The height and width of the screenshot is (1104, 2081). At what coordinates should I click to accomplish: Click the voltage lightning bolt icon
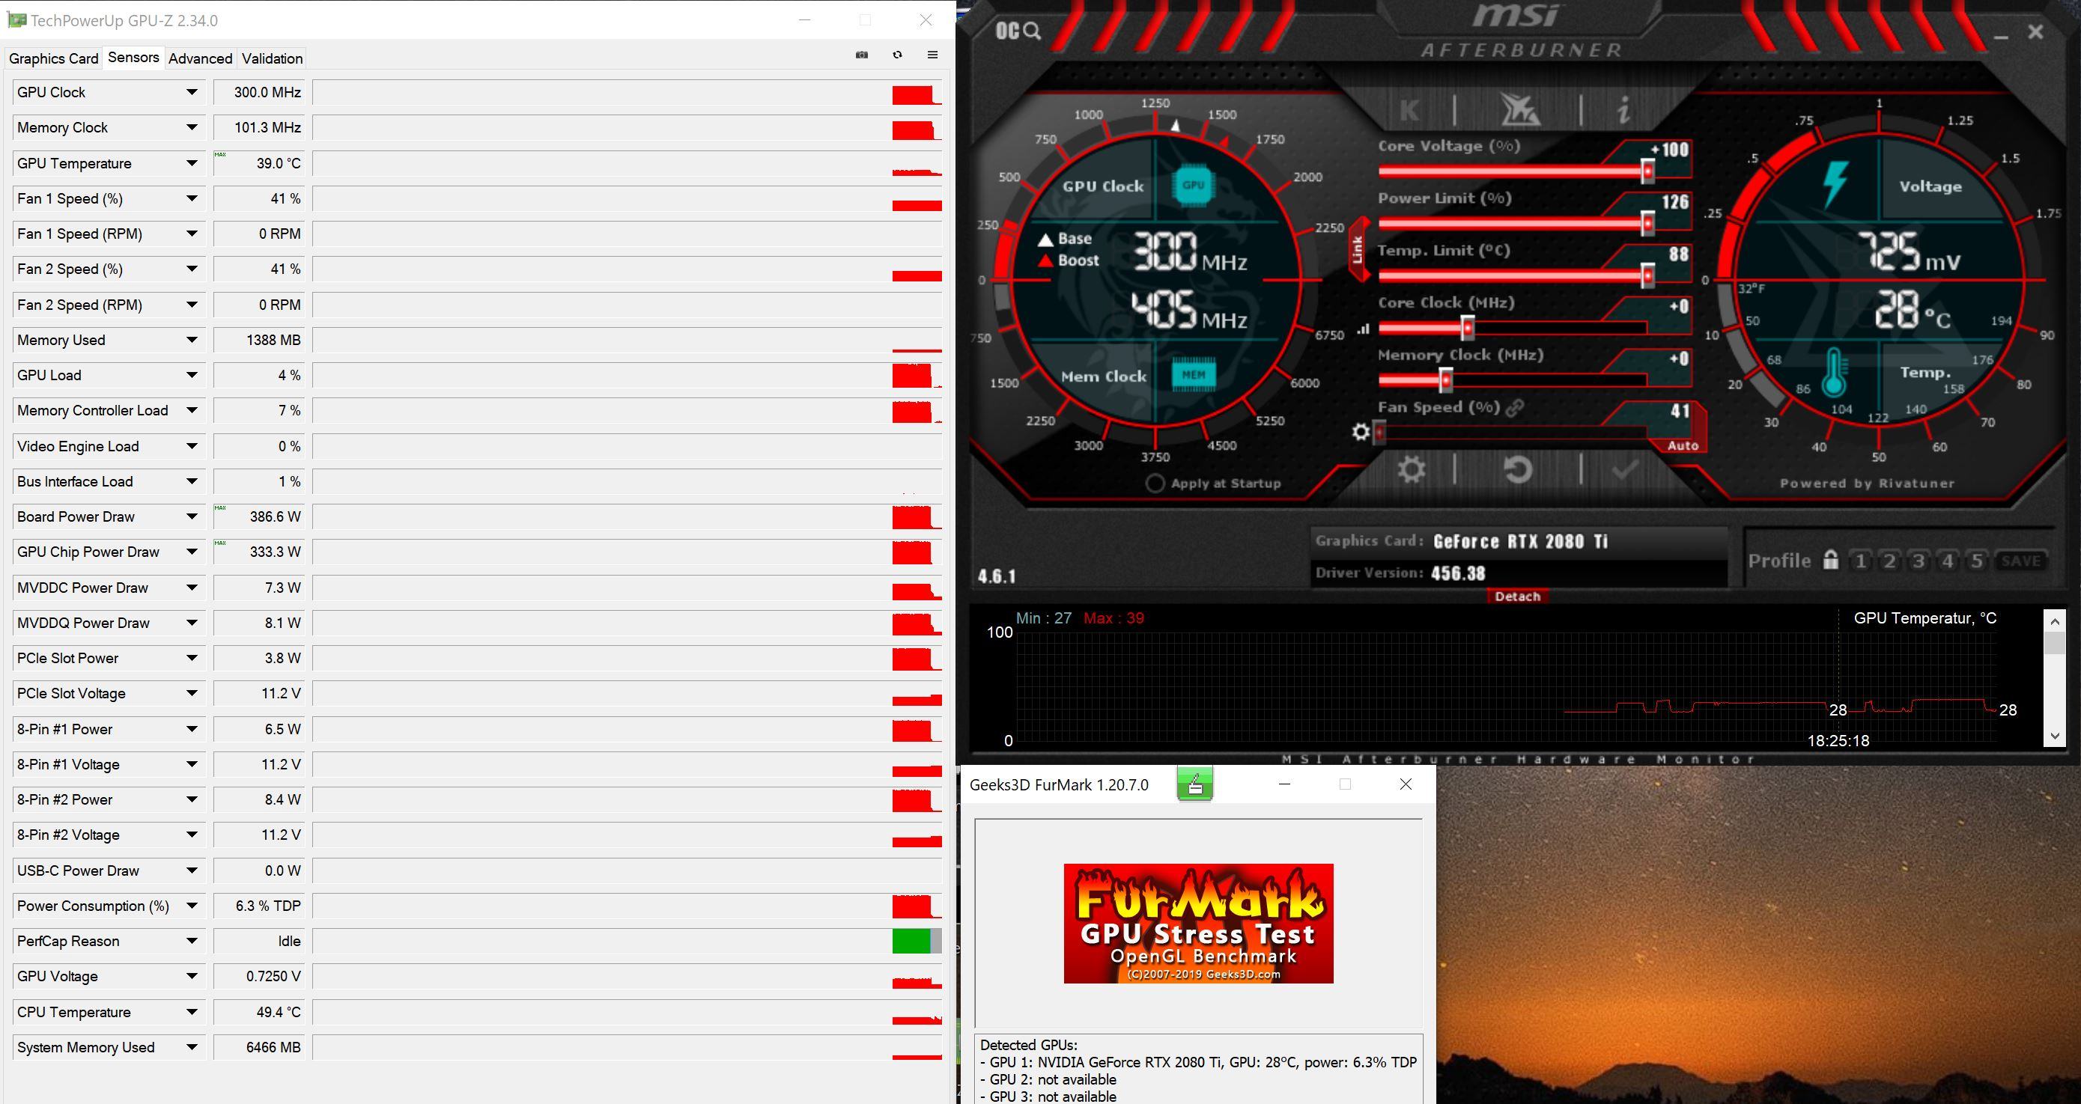(1835, 185)
